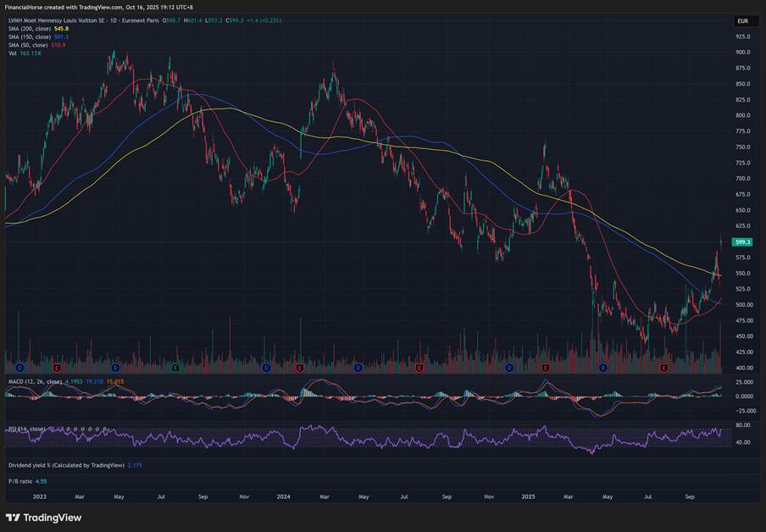Click the earnings 'E' marker near January 2024
The width and height of the screenshot is (766, 532).
pos(299,369)
